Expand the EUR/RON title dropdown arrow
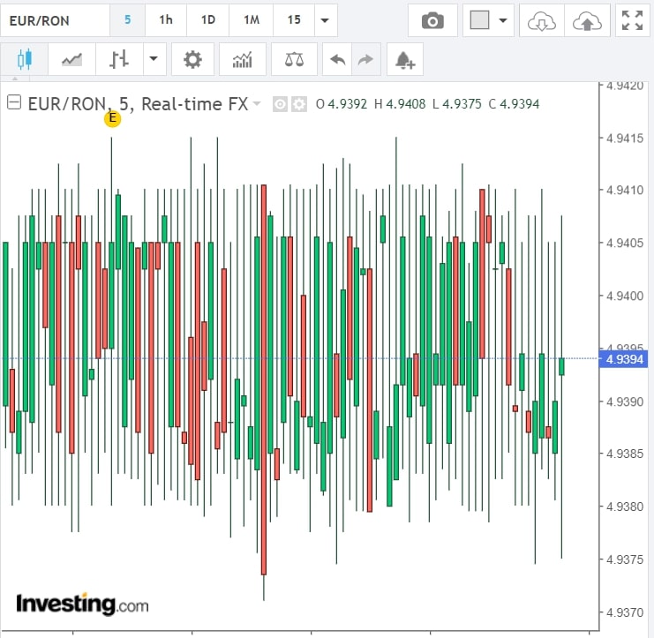Screen dimensions: 654x638 257,103
